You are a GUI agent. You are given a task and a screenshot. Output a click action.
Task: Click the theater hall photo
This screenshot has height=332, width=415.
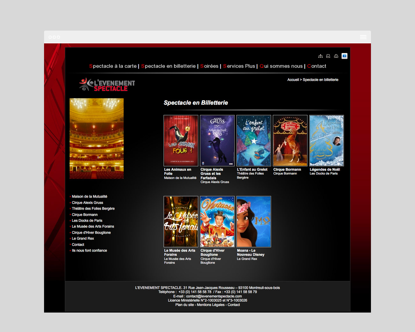96,138
